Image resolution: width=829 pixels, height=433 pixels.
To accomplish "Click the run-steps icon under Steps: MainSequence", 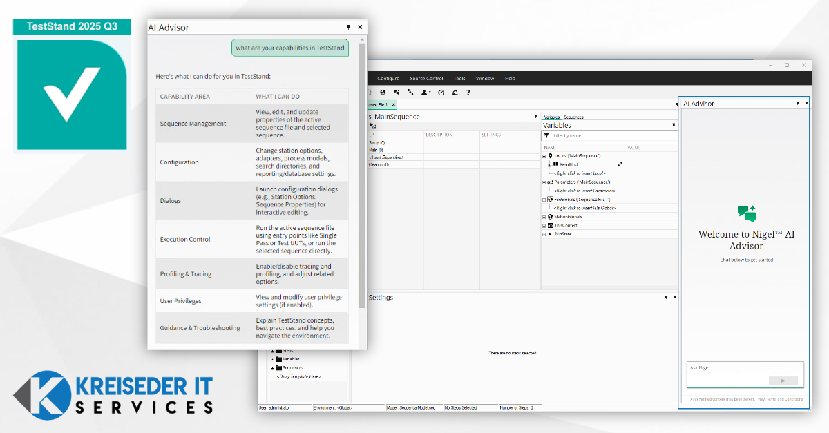I will pos(373,126).
